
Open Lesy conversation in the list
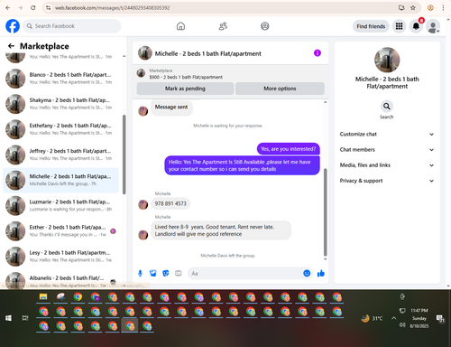click(x=61, y=257)
